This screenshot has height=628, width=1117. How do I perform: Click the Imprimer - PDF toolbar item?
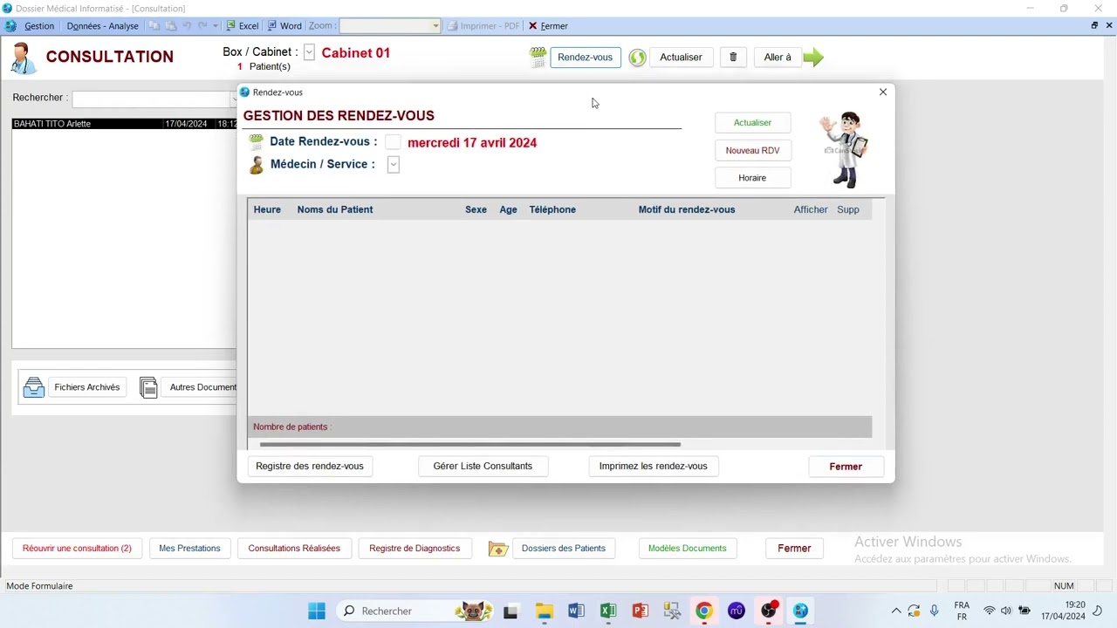(x=483, y=26)
